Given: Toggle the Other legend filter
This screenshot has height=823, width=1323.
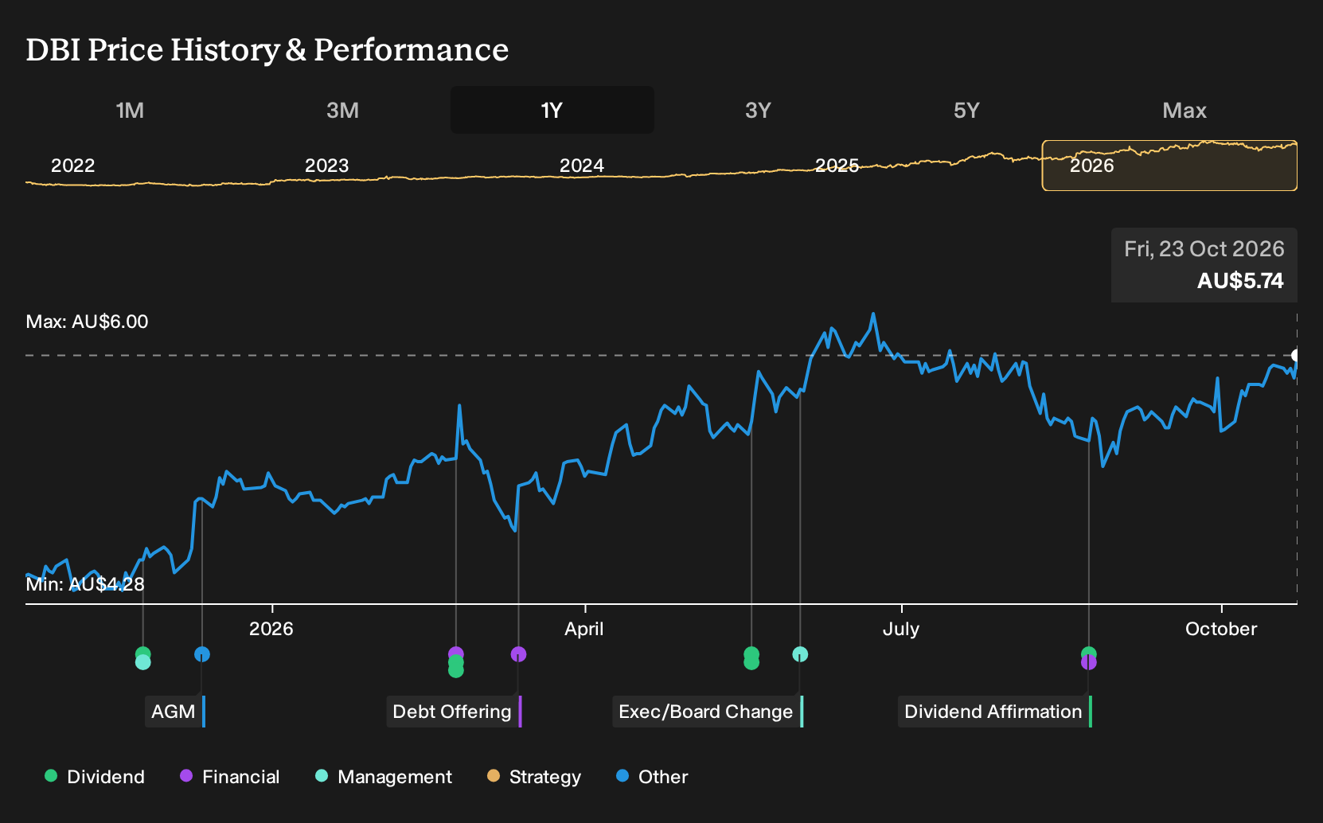Looking at the screenshot, I should pyautogui.click(x=652, y=776).
